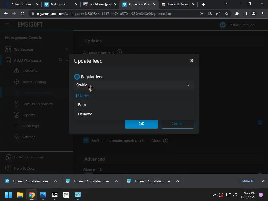
Task: Expand options for the first .msi download
Action: pyautogui.click(x=117, y=181)
